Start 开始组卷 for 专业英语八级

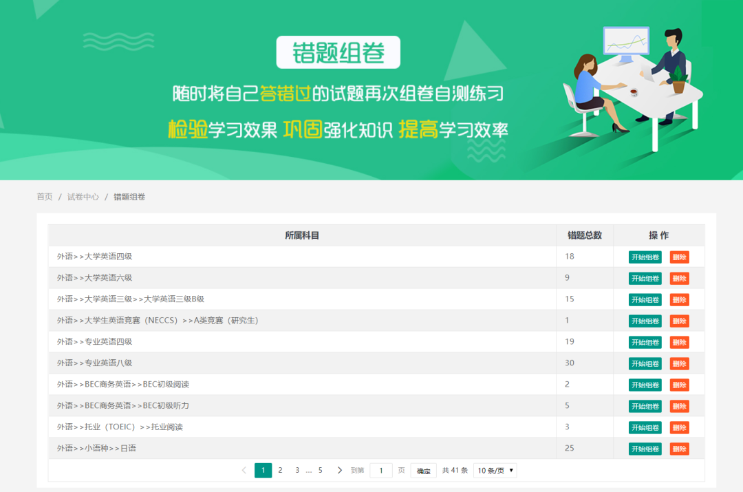point(645,364)
